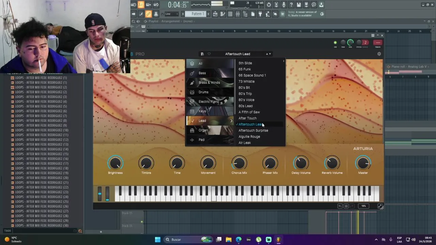Viewport: 436px width, 245px height.
Task: Click the keyboard icon in plugin title bar
Action: pyautogui.click(x=373, y=35)
